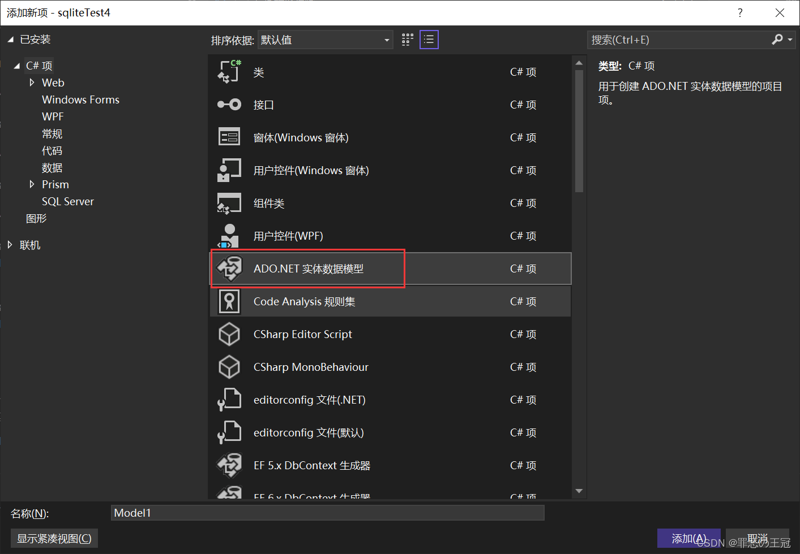This screenshot has width=800, height=554.
Task: Select the 常规 category
Action: point(52,133)
